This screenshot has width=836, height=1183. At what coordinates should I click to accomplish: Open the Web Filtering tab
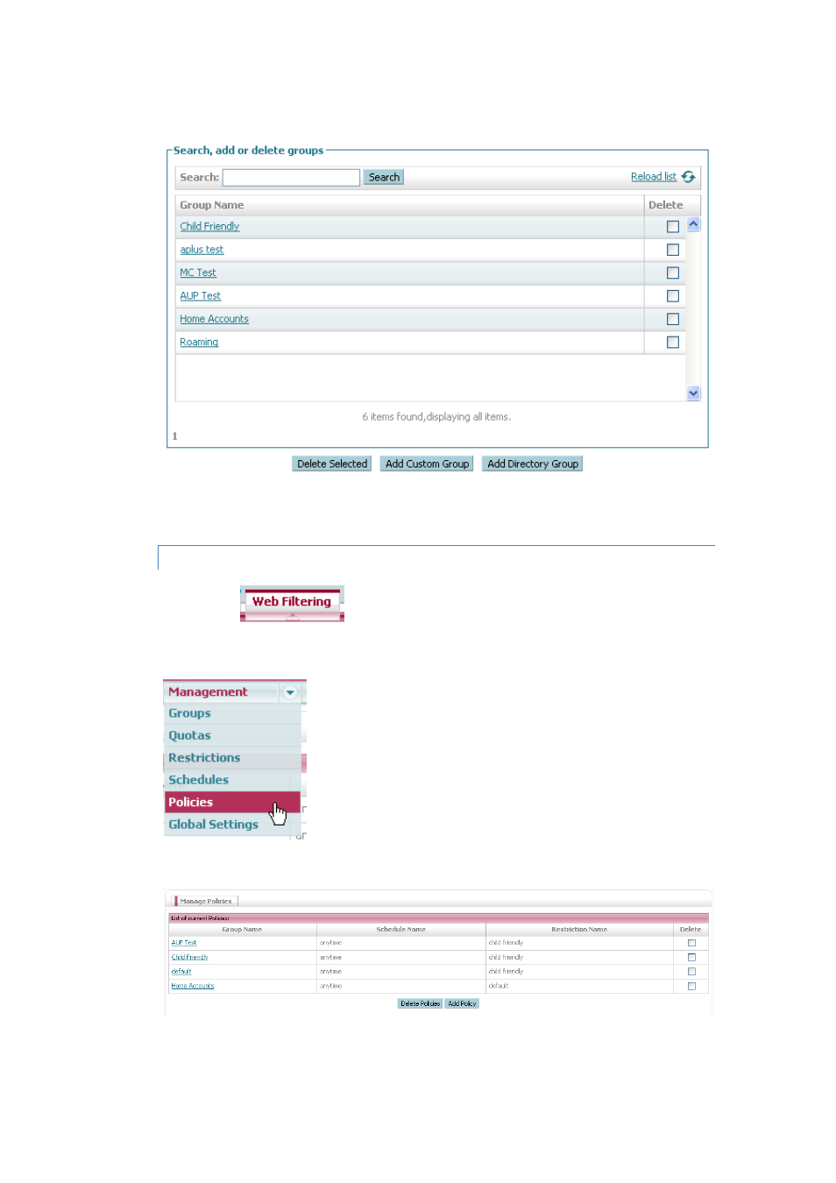coord(292,602)
